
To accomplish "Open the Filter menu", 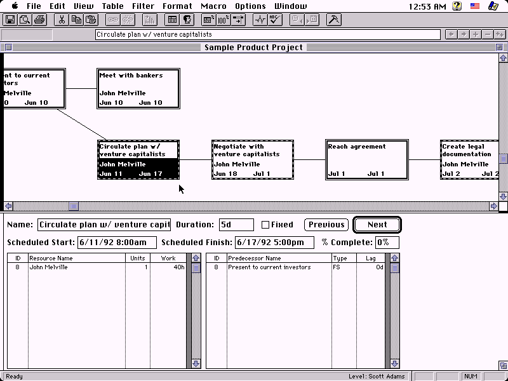I will pyautogui.click(x=143, y=6).
